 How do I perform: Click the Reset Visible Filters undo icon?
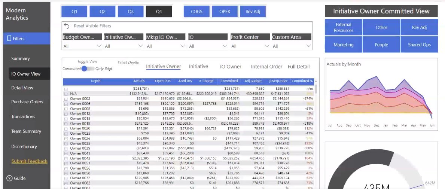tap(67, 26)
